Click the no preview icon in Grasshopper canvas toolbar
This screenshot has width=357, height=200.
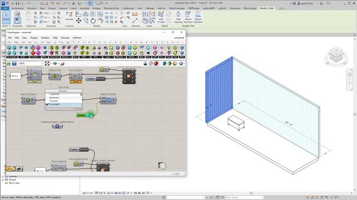(x=145, y=63)
